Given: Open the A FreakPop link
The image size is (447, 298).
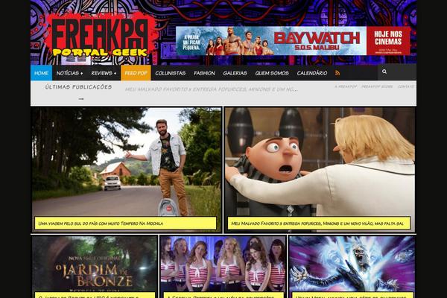Looking at the screenshot, I should 346,86.
